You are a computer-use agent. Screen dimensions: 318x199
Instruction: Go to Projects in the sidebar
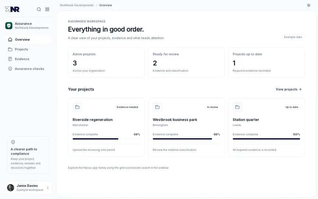point(28,49)
